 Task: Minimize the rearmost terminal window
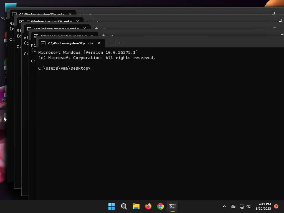coord(260,13)
